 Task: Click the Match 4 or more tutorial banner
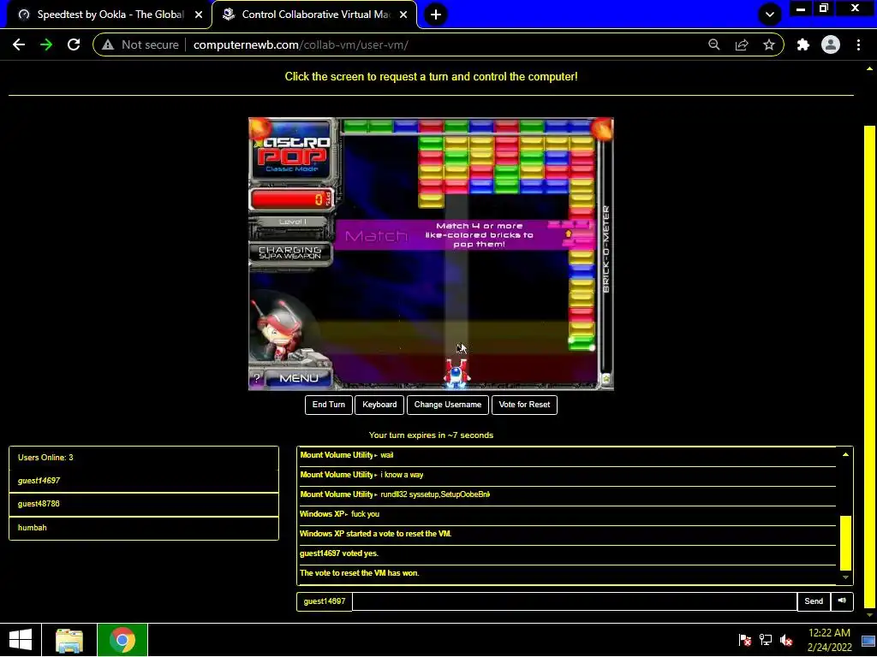tap(463, 235)
